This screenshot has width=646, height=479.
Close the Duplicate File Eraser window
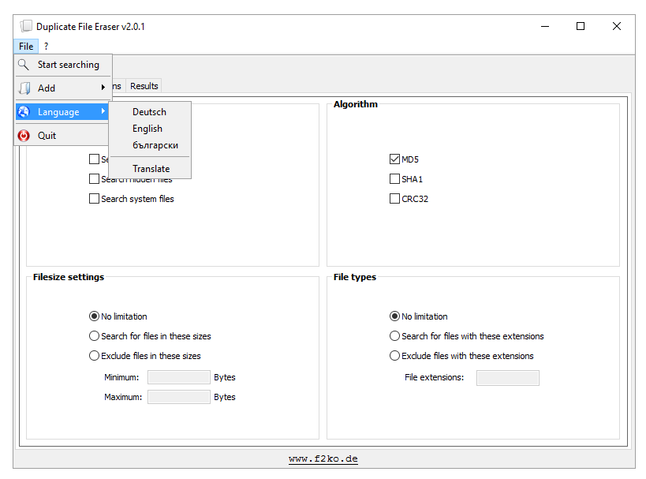click(x=616, y=26)
